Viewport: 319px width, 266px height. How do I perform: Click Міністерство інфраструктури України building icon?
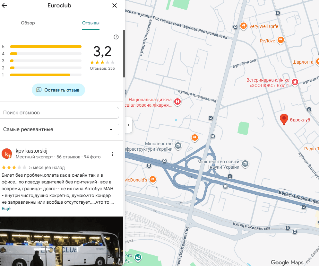pyautogui.click(x=178, y=146)
